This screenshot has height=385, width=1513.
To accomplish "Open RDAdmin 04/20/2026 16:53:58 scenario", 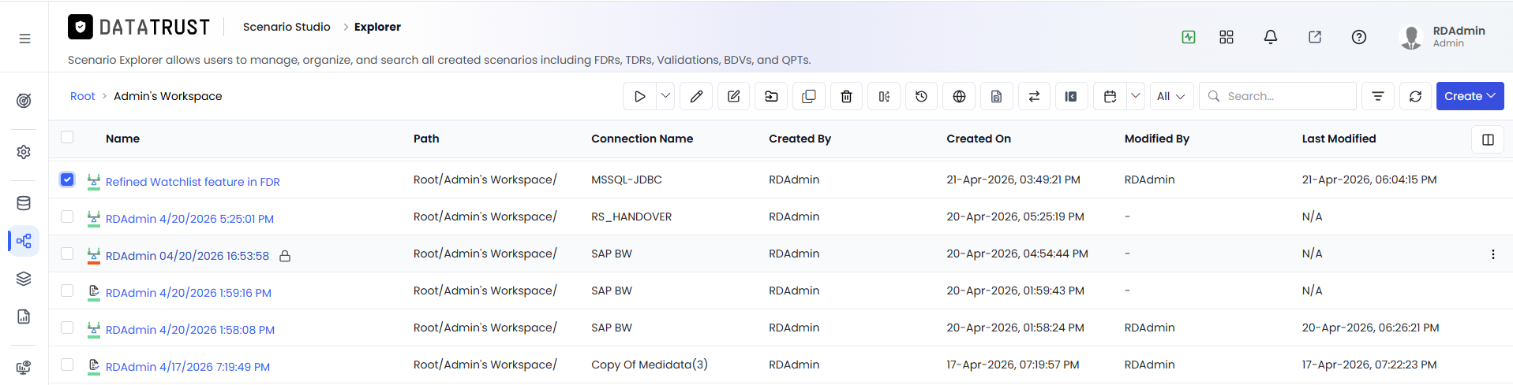I will pyautogui.click(x=187, y=256).
